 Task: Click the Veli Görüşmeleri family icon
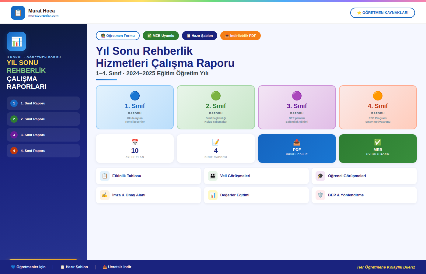pos(213,176)
